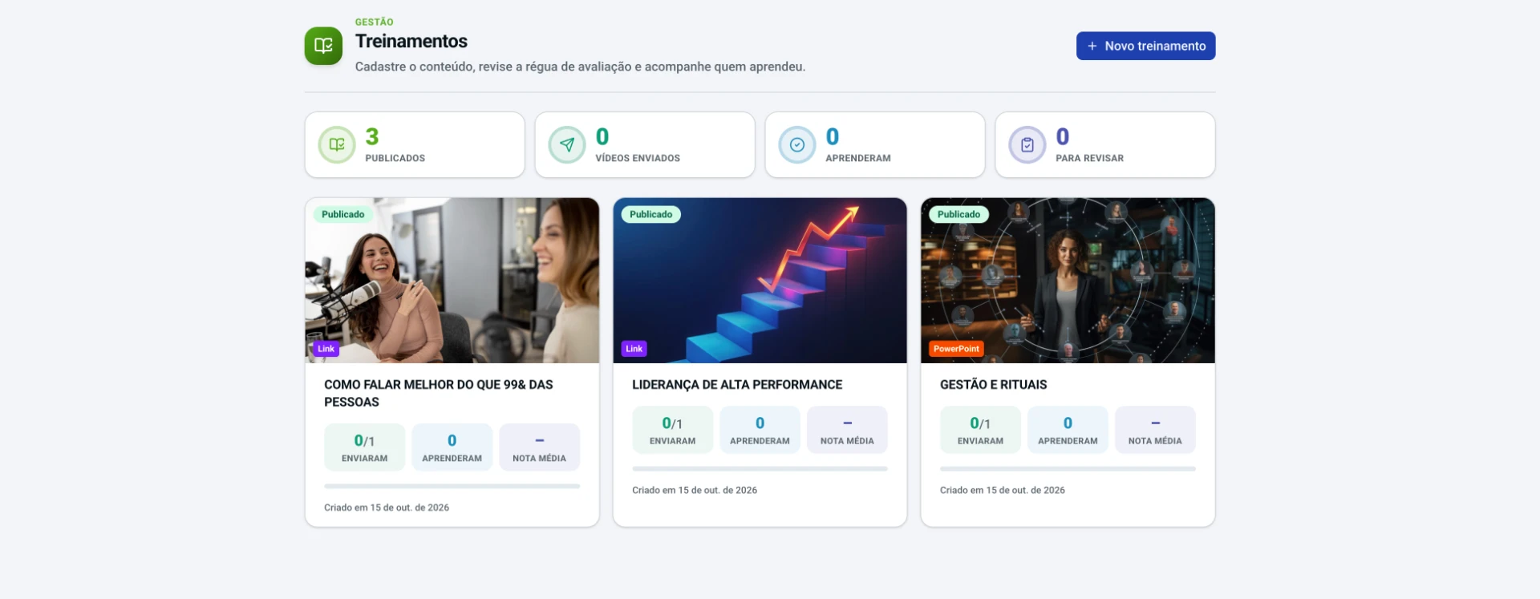Viewport: 1540px width, 599px height.
Task: Click Nota média tile in Como Falar Melhor
Action: coord(539,447)
